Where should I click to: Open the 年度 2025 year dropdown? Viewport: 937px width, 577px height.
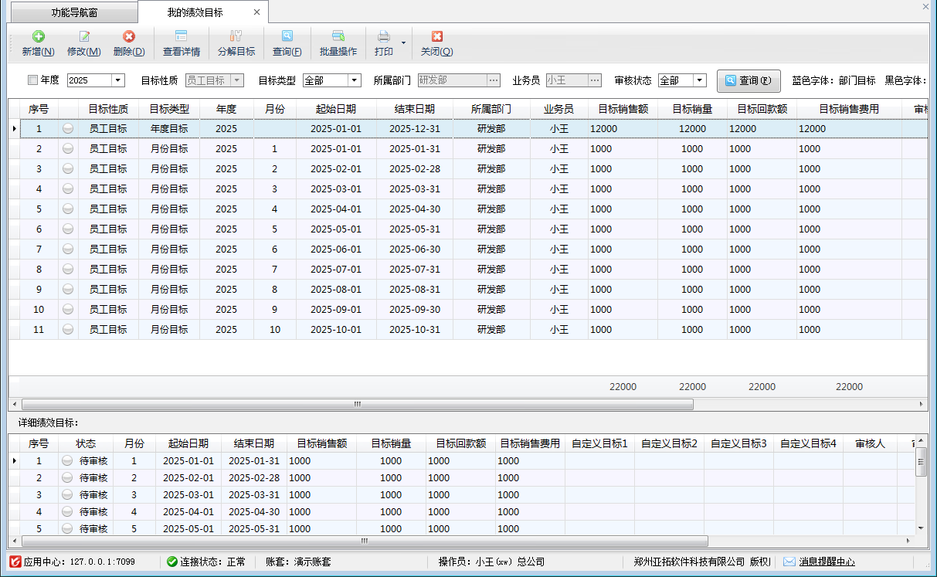pyautogui.click(x=118, y=80)
